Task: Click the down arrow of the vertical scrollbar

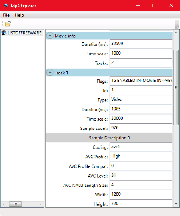Action: 176,204
